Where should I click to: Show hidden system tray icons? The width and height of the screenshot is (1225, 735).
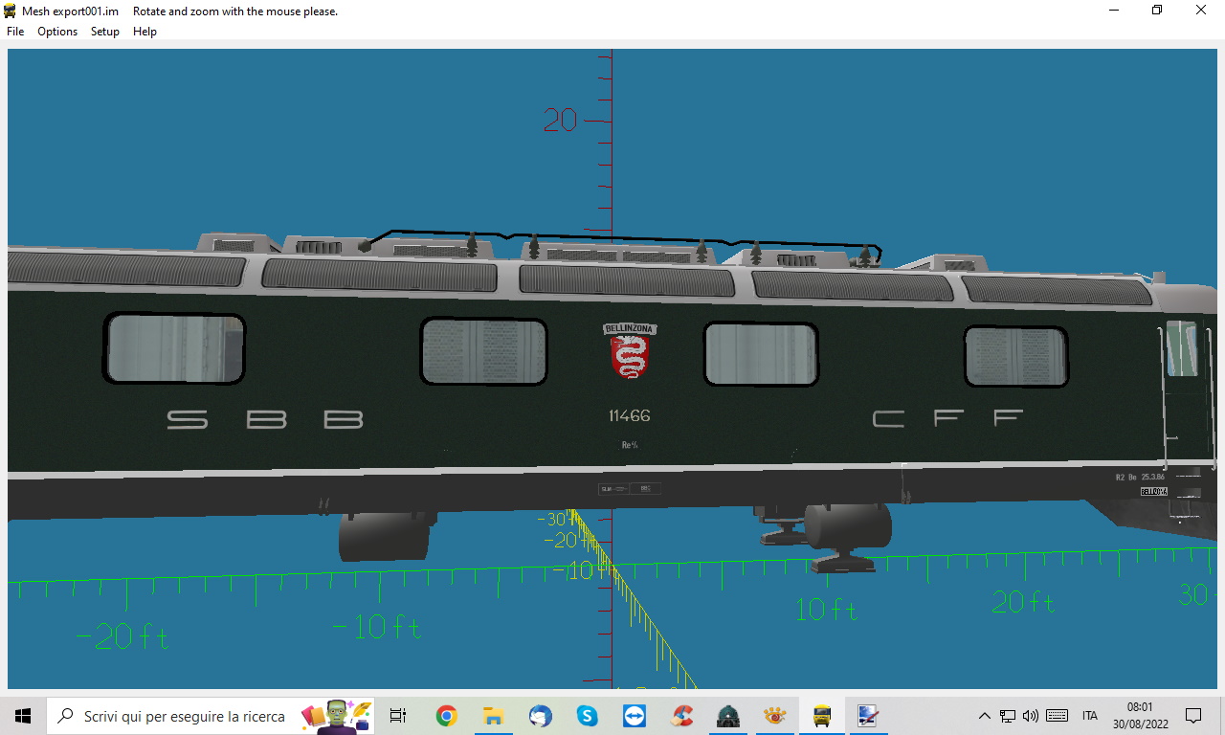click(x=984, y=716)
